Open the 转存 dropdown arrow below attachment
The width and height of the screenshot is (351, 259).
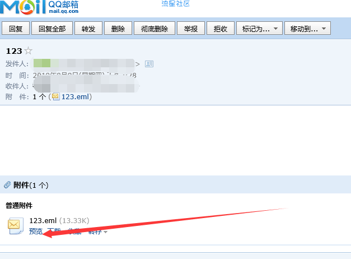tap(105, 232)
